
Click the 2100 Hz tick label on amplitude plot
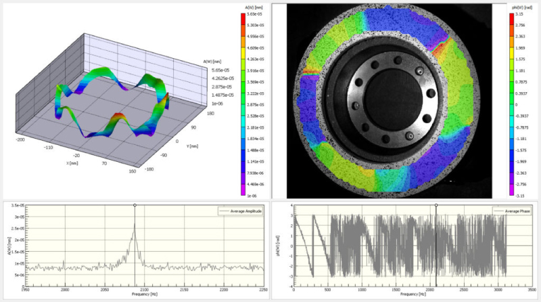143,290
